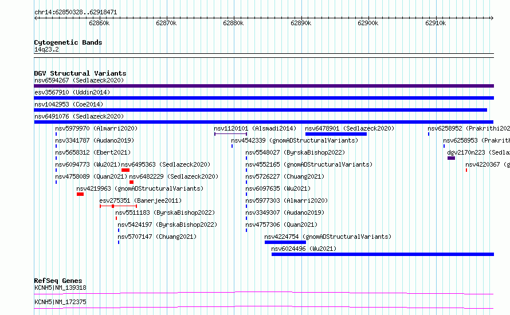Click nsv5548027 (ByrskaBishop2022) label
This screenshot has height=315, width=510.
click(295, 152)
